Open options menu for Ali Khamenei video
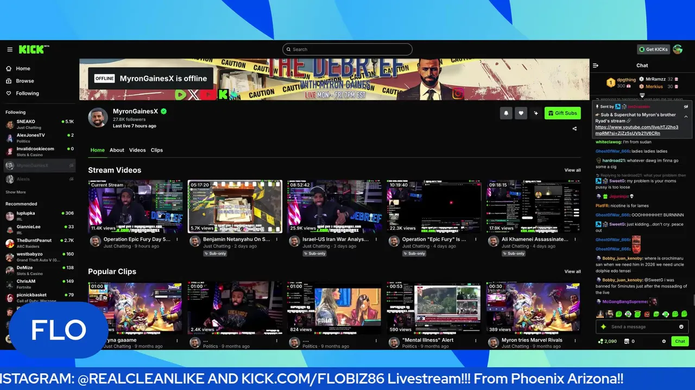Image resolution: width=695 pixels, height=390 pixels. tap(576, 239)
